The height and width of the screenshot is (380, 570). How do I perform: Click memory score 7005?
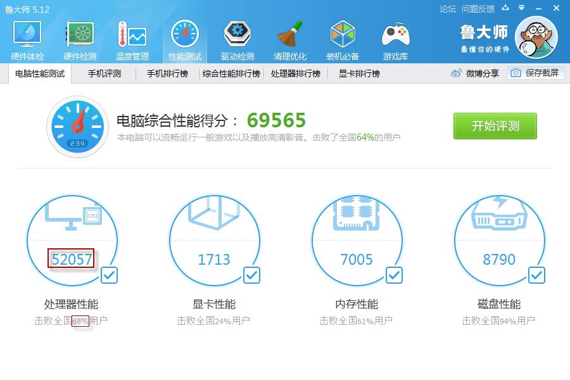pyautogui.click(x=357, y=259)
